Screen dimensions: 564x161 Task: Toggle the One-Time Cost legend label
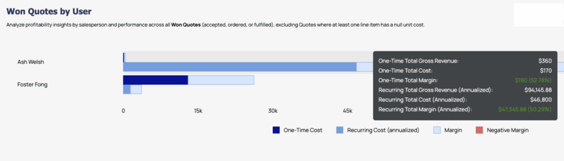click(303, 130)
